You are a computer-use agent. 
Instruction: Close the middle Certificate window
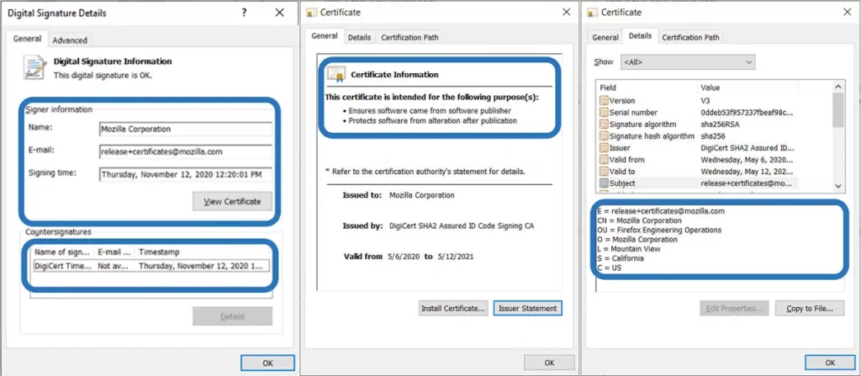pyautogui.click(x=566, y=12)
